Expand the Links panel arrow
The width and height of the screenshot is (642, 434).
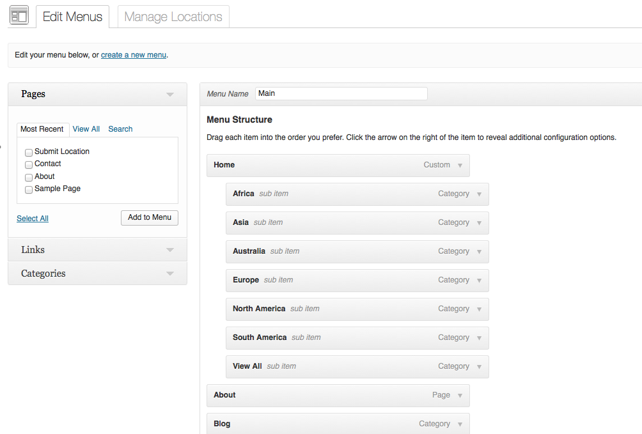point(169,250)
